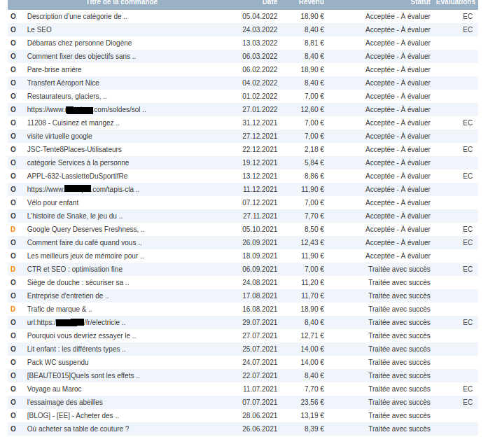
Task: Click the EC evaluation for 'Le SEO'
Action: pyautogui.click(x=468, y=29)
